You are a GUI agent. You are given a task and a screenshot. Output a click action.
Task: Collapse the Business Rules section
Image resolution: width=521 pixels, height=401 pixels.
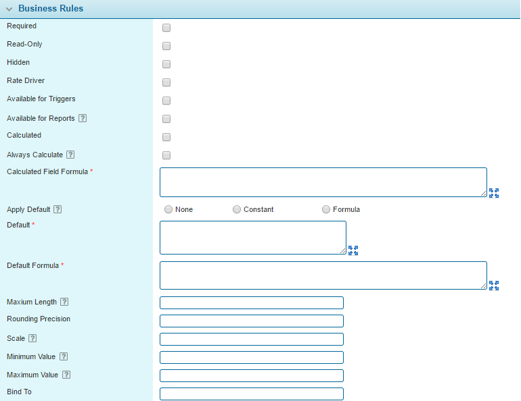pyautogui.click(x=9, y=9)
